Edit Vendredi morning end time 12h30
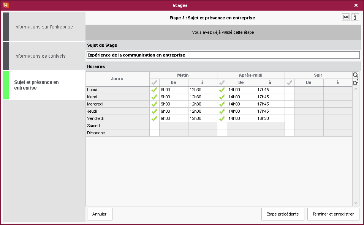The height and width of the screenshot is (225, 364). click(x=203, y=118)
